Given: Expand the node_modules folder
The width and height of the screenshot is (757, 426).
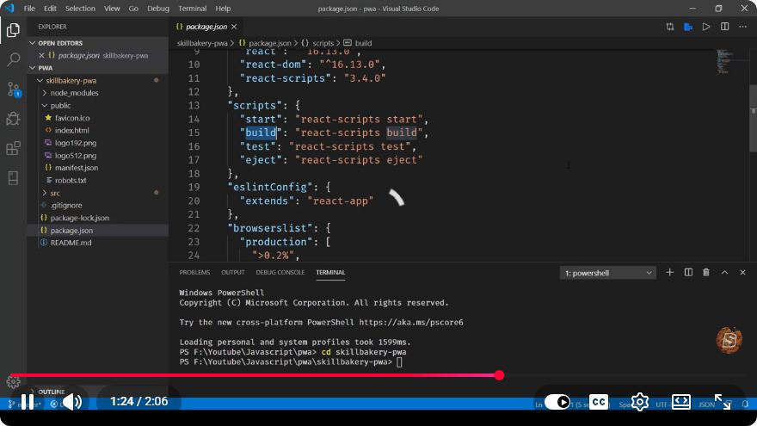Looking at the screenshot, I should click(x=74, y=93).
